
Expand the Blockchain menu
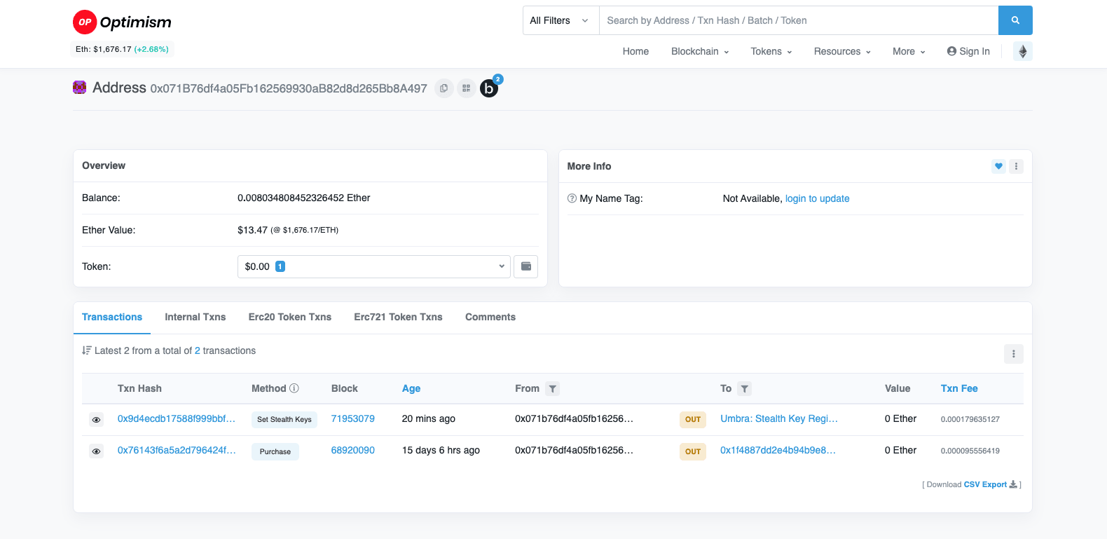click(x=700, y=51)
